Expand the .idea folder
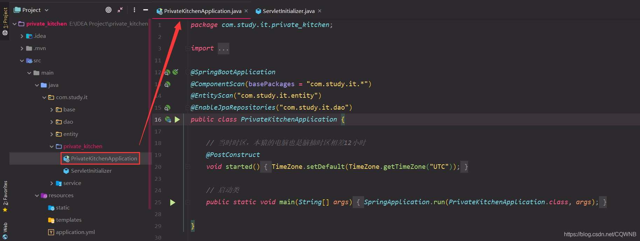The height and width of the screenshot is (241, 640). click(22, 36)
